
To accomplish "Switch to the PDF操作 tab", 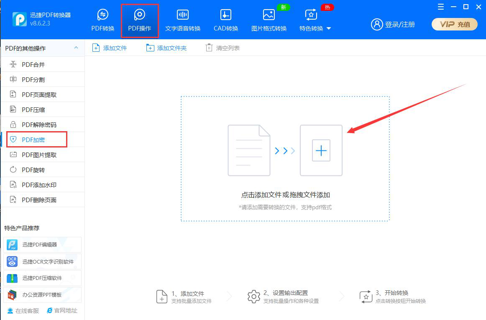I will (139, 20).
